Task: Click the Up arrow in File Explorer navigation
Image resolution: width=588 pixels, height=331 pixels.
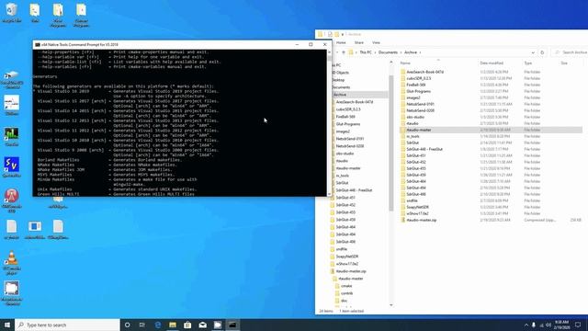Action: (344, 52)
